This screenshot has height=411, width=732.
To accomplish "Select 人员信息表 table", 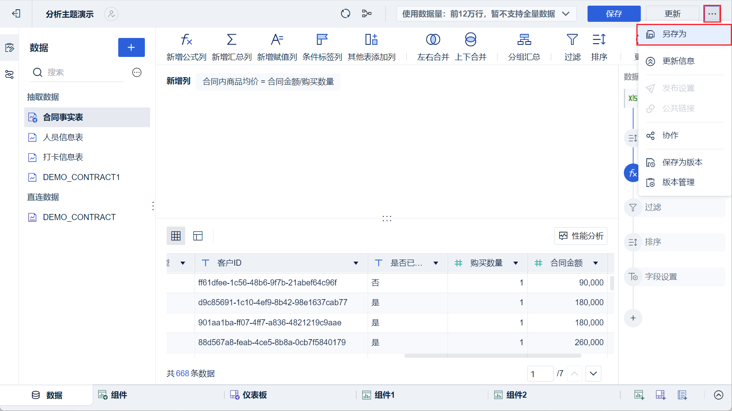I will click(x=87, y=137).
